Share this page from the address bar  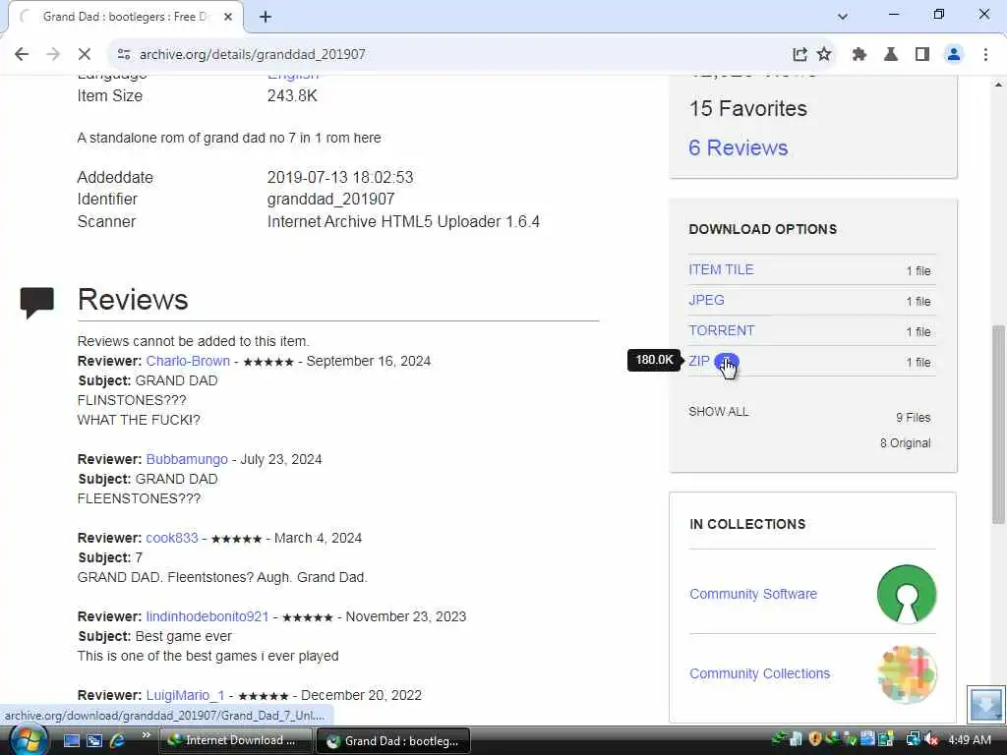click(x=800, y=55)
